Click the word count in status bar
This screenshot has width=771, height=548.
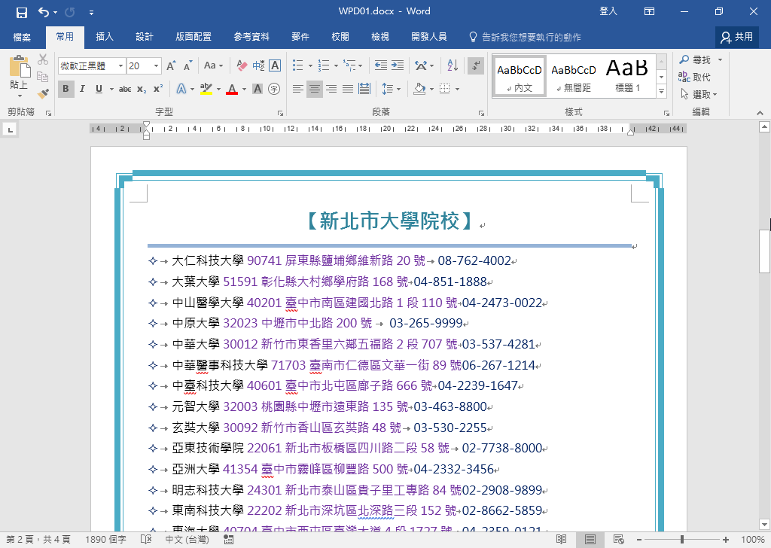click(105, 540)
